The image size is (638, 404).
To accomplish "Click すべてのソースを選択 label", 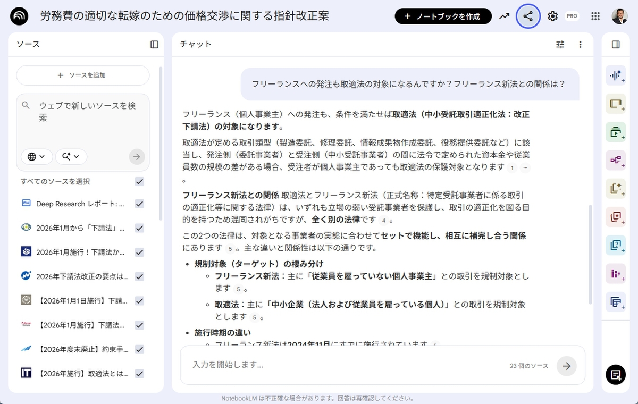I will (55, 181).
